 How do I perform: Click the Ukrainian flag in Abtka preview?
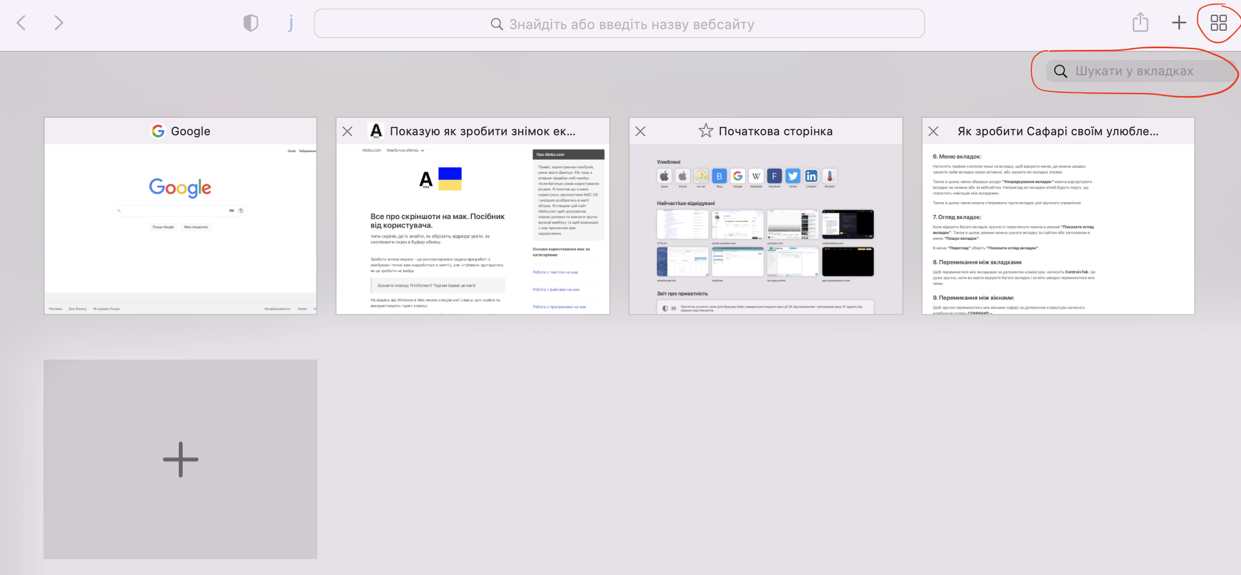click(x=450, y=179)
